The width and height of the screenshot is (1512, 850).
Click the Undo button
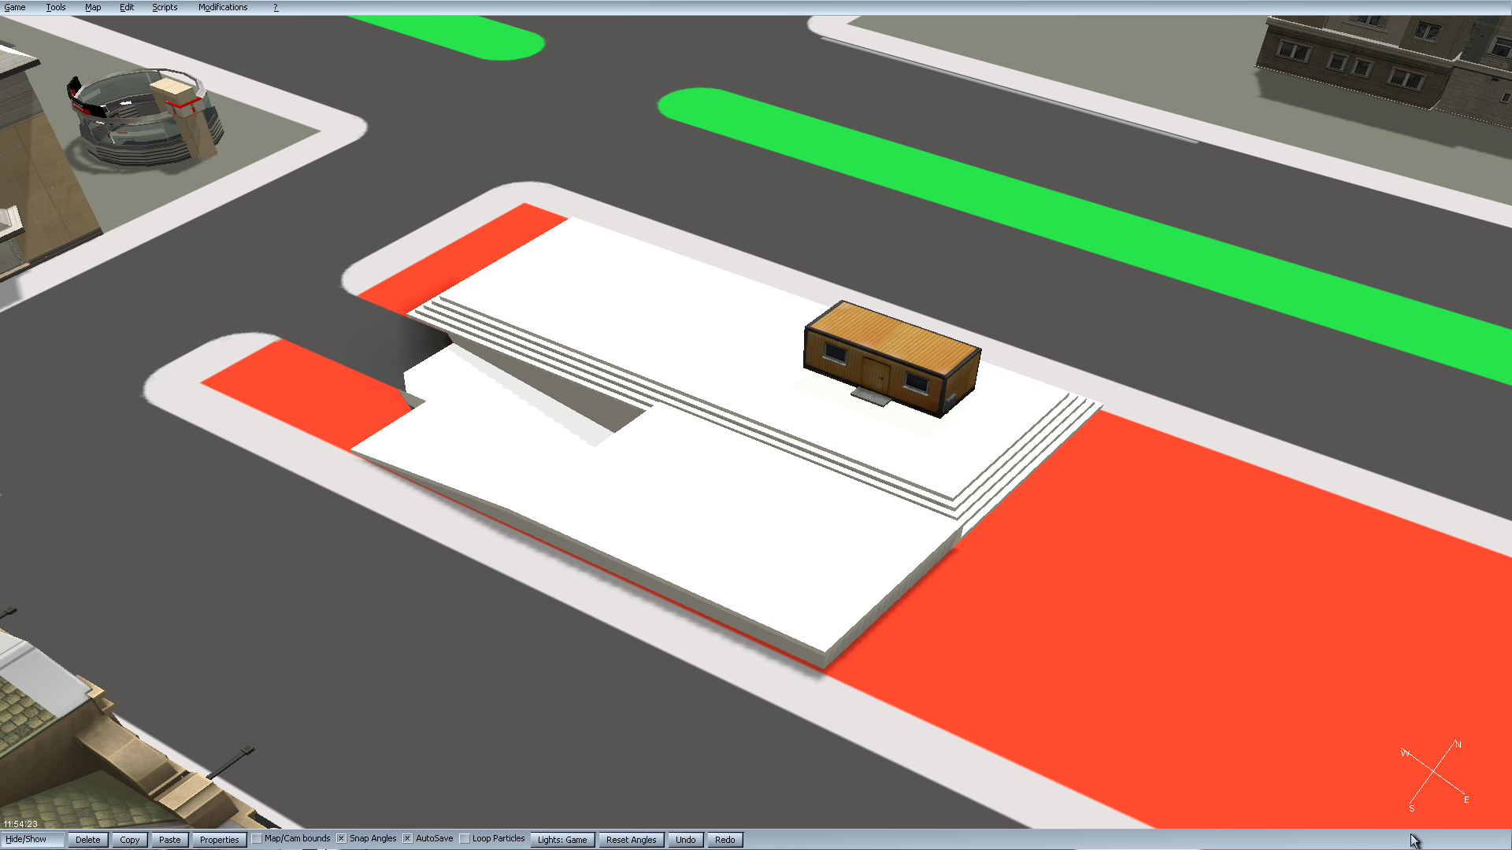[x=685, y=840]
